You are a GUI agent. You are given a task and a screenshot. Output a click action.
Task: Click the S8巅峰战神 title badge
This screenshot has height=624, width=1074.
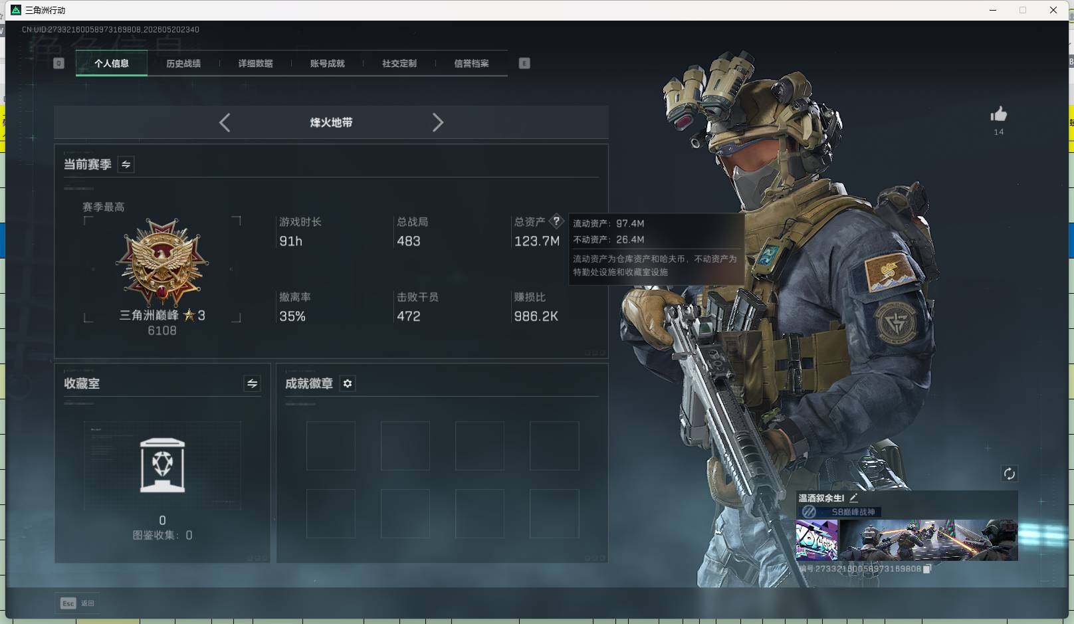tap(841, 512)
